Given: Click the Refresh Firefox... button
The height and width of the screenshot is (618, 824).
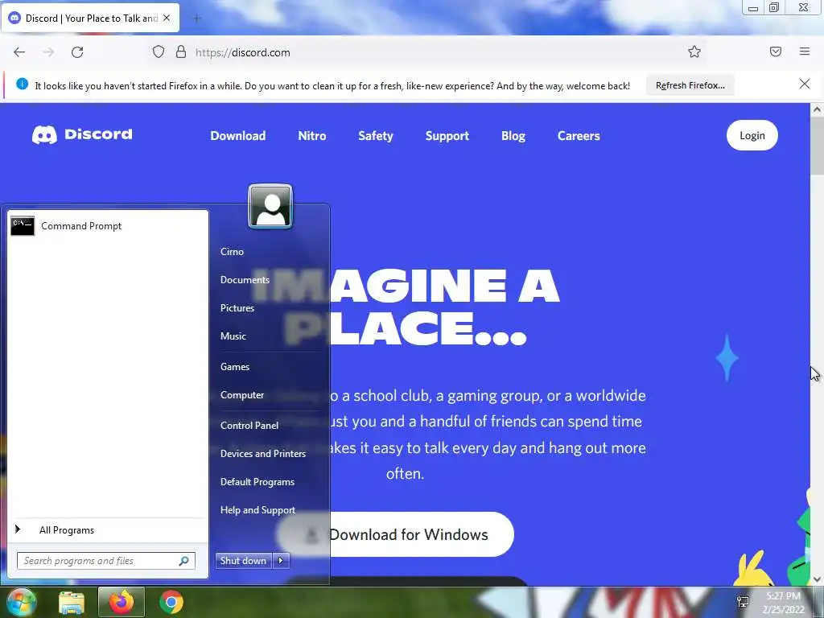Looking at the screenshot, I should (x=690, y=85).
